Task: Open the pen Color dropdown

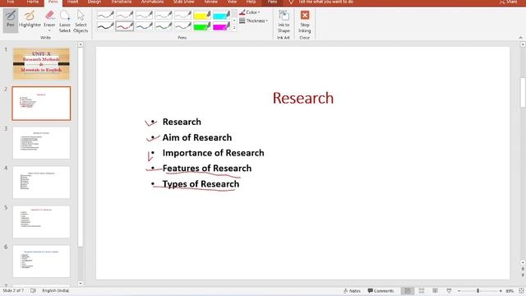Action: click(x=250, y=12)
